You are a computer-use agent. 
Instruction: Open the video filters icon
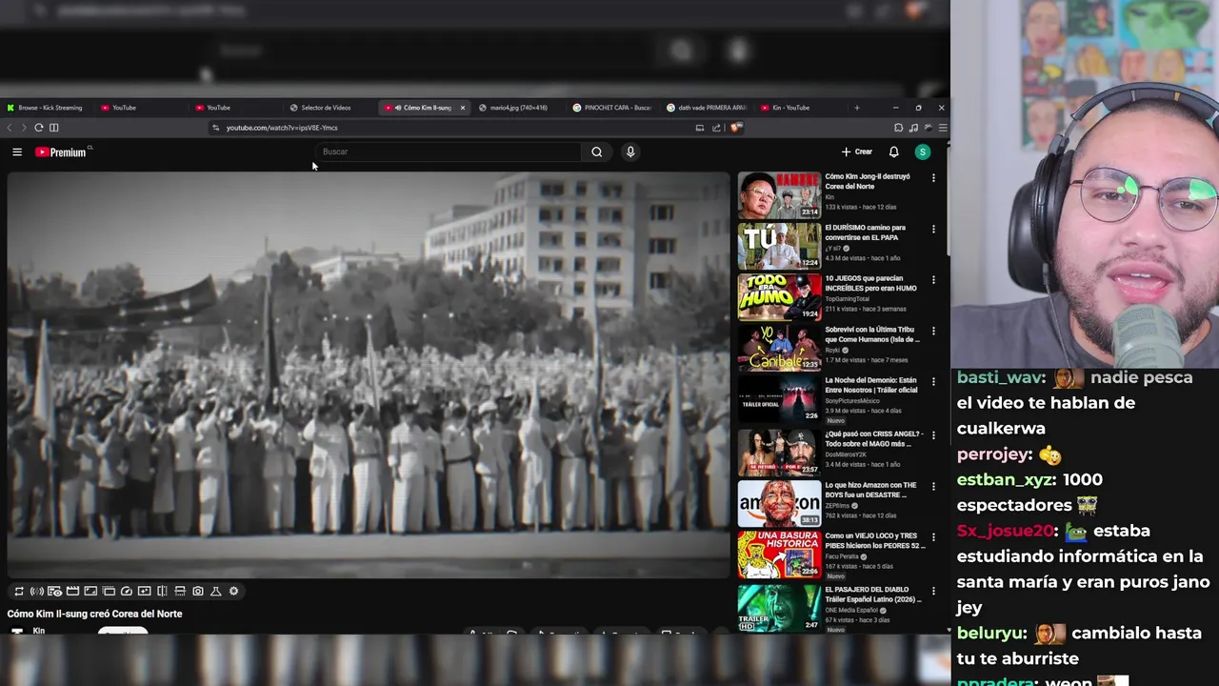tap(144, 591)
